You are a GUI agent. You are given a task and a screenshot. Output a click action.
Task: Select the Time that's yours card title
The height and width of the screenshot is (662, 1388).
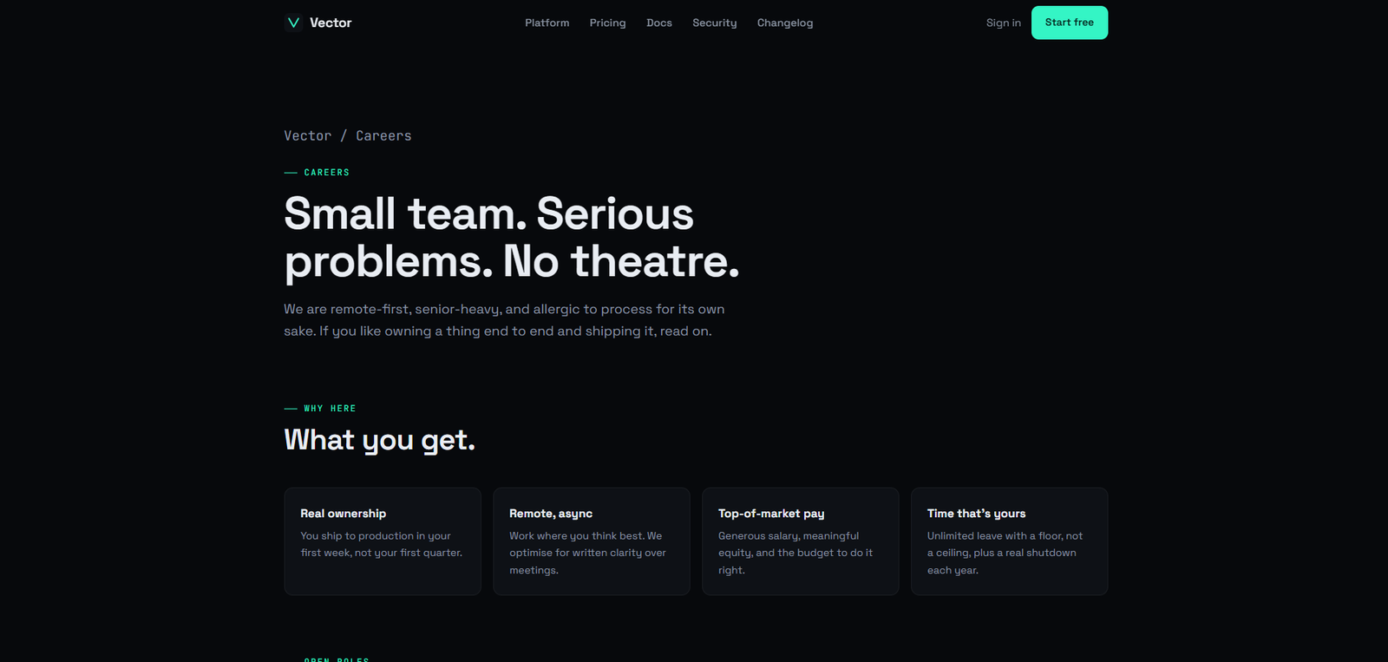[x=977, y=514]
